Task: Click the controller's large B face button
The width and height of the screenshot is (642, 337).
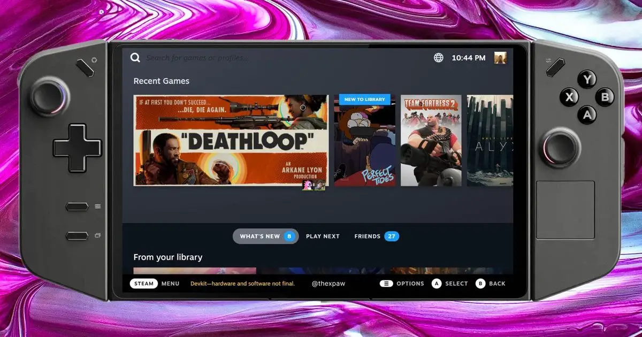Action: pos(605,97)
